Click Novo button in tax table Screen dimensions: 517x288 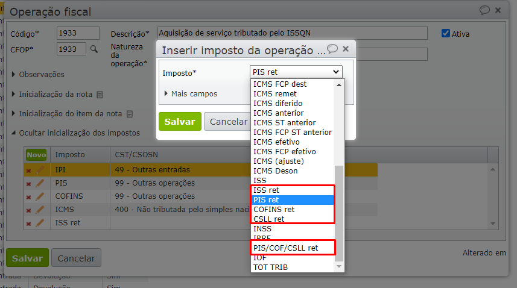pos(36,155)
